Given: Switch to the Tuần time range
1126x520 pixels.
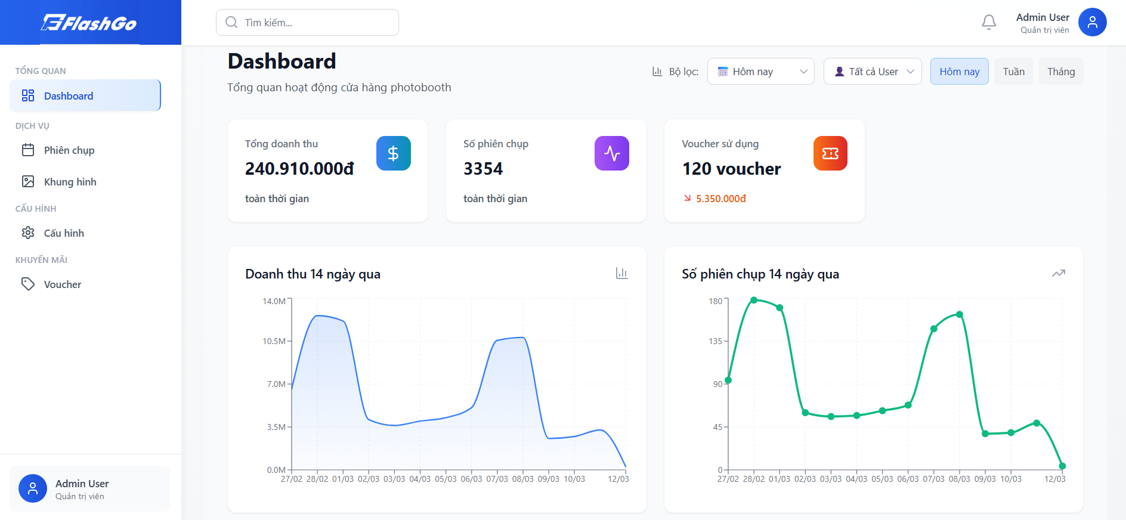Looking at the screenshot, I should tap(1013, 72).
